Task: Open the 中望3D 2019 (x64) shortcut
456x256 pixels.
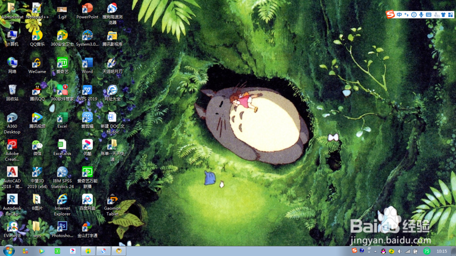Action: coord(37,178)
